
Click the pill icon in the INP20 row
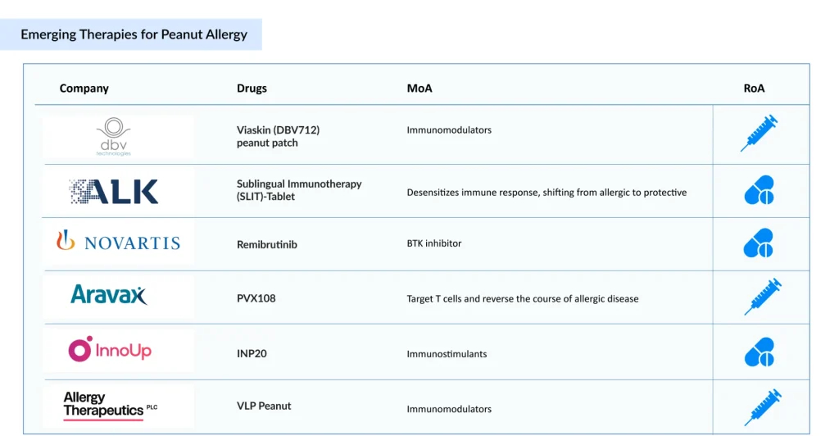click(759, 352)
